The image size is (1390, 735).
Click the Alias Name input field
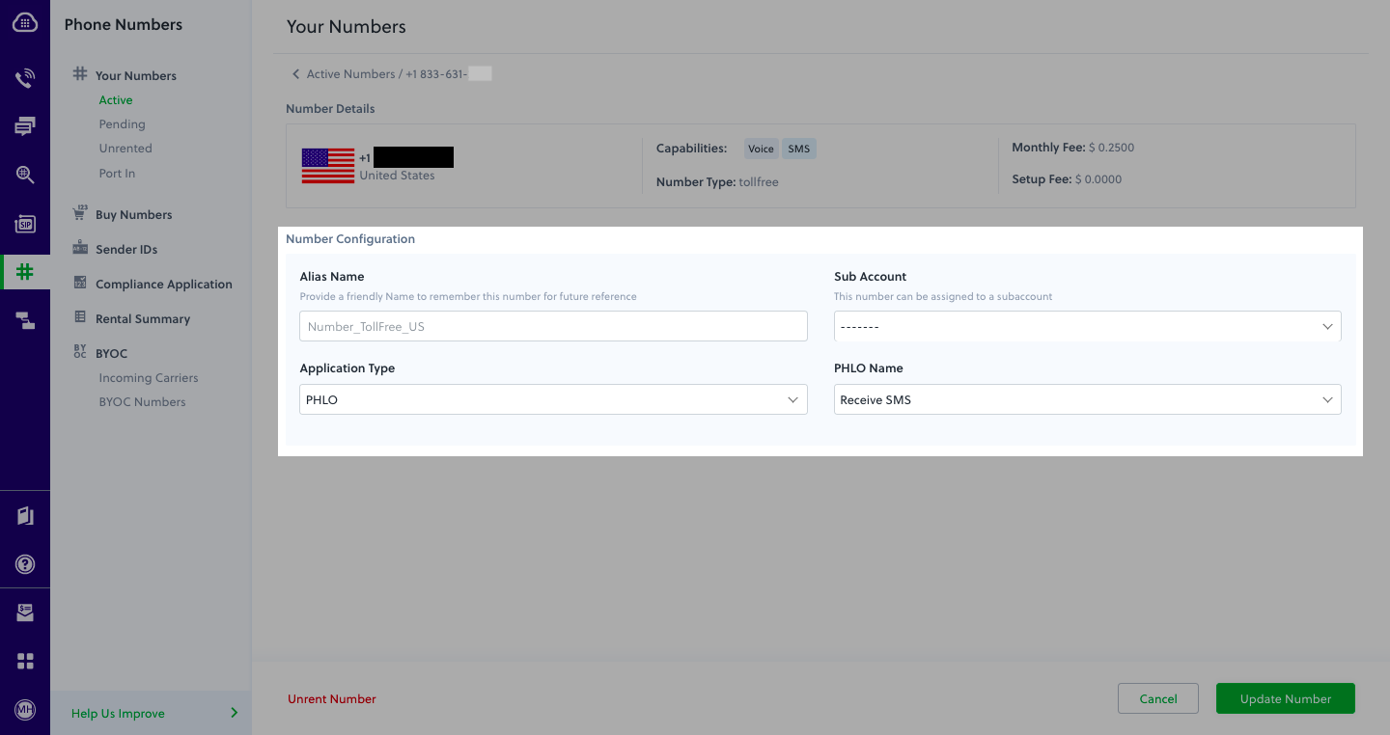click(553, 326)
